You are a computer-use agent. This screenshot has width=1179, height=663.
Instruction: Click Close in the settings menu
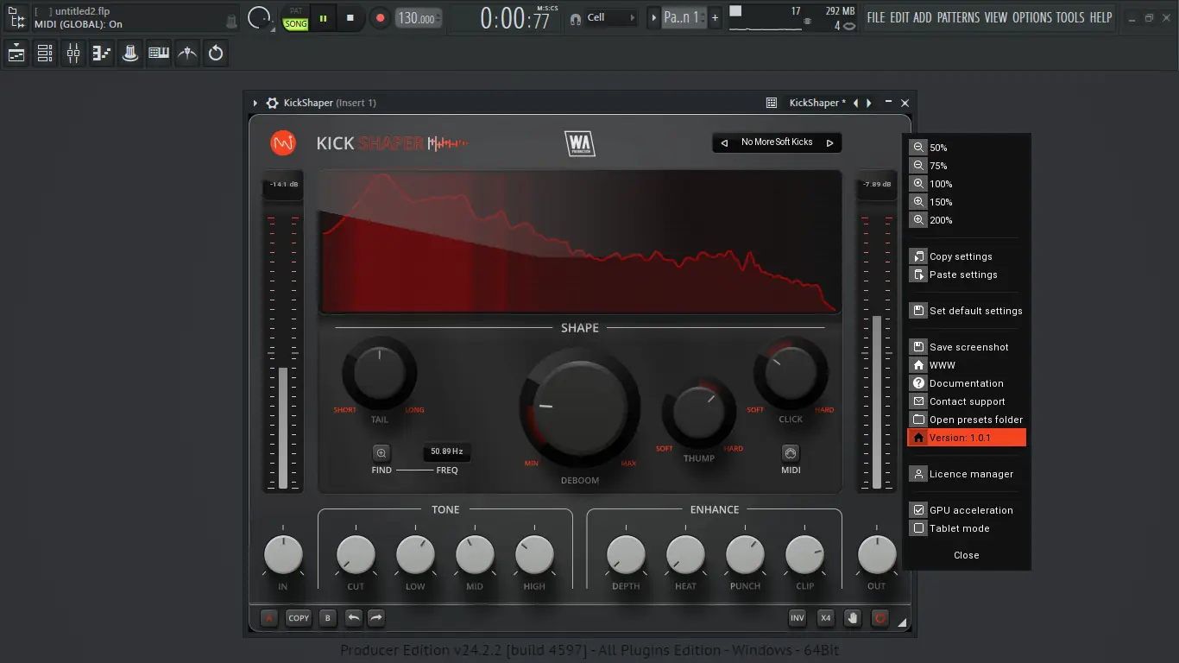967,555
